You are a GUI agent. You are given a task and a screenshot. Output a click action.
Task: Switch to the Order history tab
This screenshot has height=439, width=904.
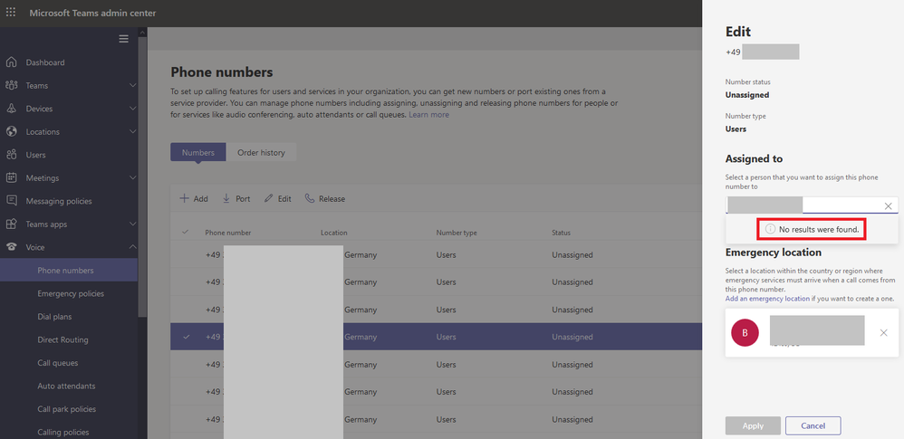click(x=261, y=153)
